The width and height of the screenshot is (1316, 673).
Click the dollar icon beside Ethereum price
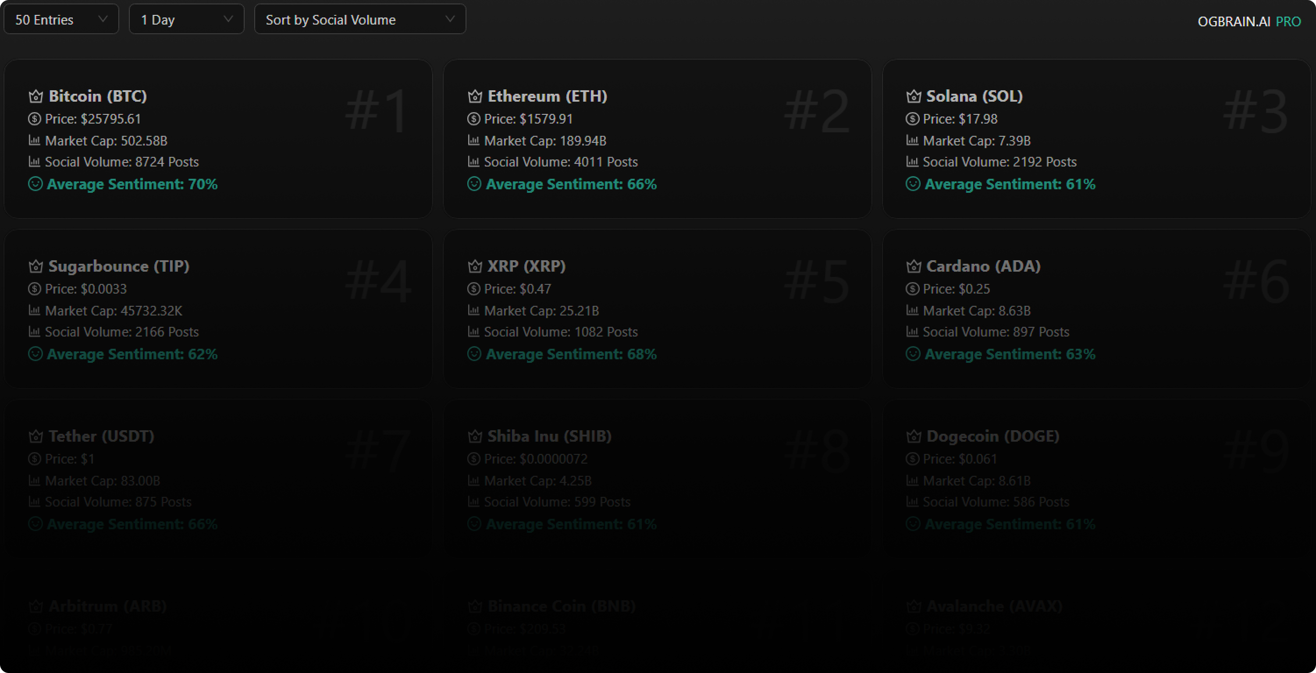(473, 119)
